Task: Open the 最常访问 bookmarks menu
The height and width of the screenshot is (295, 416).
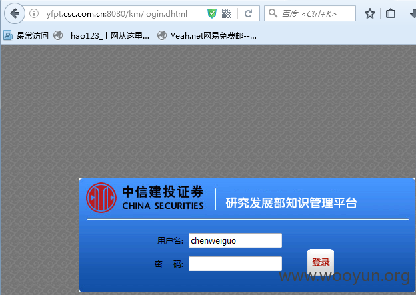Action: [33, 35]
